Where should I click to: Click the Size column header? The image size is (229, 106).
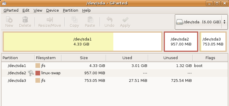click(x=84, y=58)
